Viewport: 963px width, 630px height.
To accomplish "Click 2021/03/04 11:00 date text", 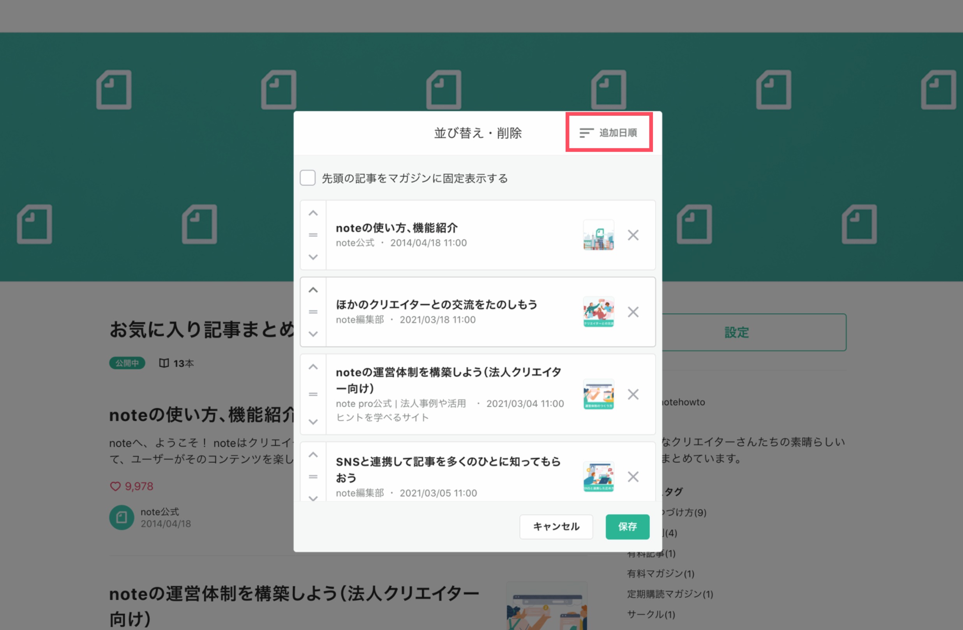I will [x=525, y=403].
